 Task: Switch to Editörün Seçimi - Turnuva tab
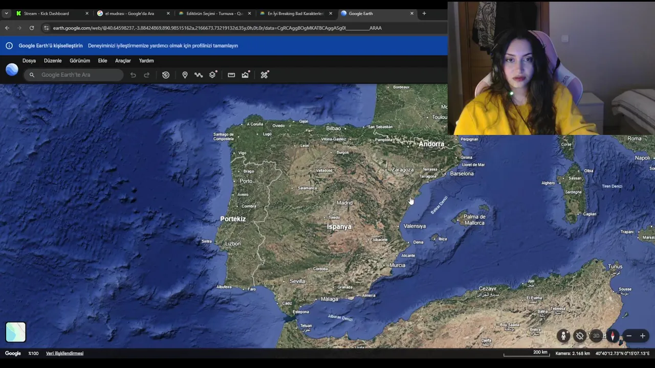[214, 13]
